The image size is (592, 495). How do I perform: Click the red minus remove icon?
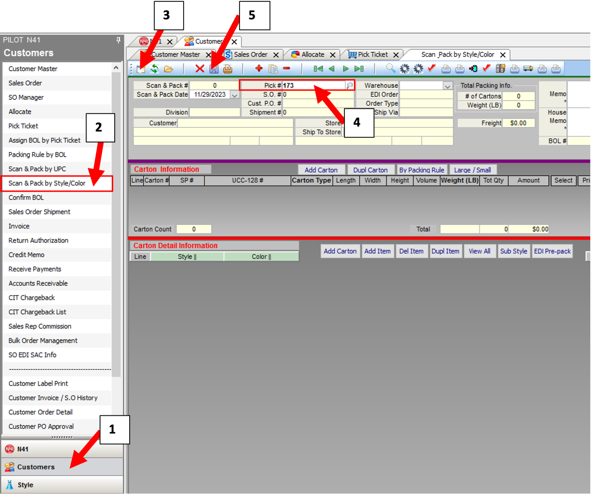click(x=286, y=69)
